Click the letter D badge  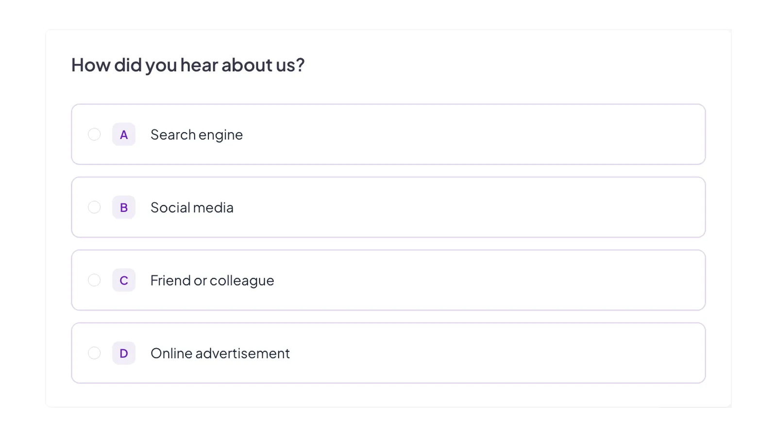click(x=124, y=353)
